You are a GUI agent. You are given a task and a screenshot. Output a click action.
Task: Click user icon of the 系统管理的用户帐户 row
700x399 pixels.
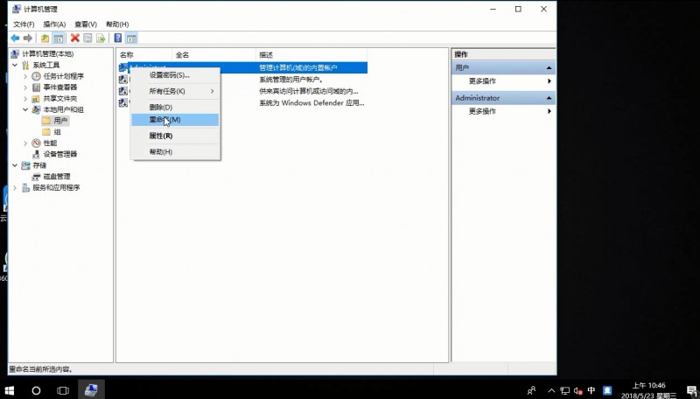coord(123,80)
